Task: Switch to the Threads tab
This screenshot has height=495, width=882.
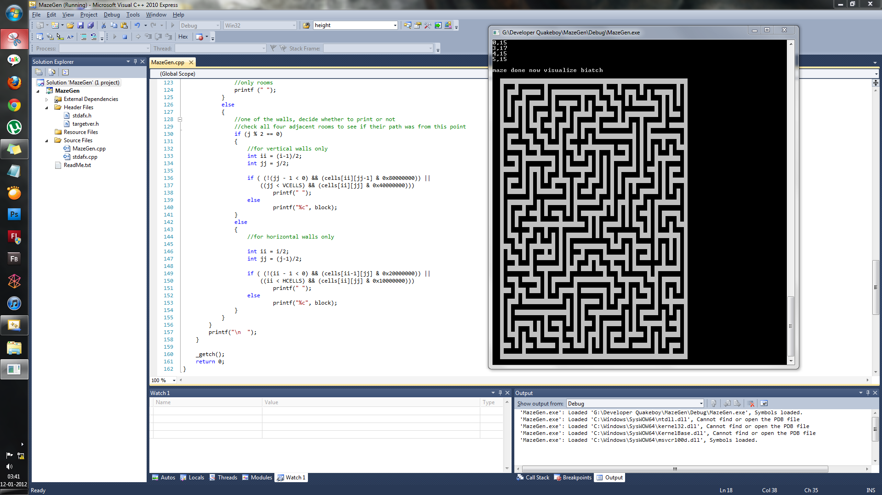Action: pos(223,478)
